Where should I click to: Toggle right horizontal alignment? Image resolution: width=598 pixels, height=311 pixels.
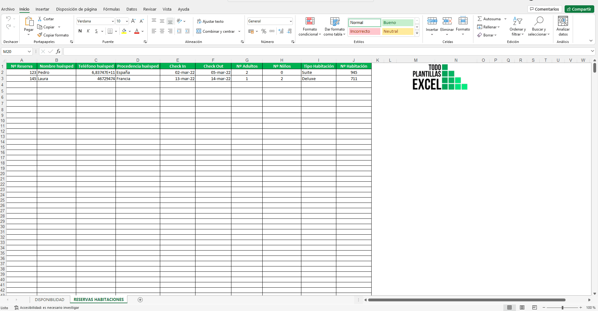point(170,31)
